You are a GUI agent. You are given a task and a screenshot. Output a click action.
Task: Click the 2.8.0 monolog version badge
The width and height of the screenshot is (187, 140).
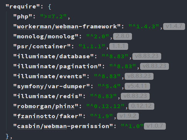pyautogui.click(x=122, y=36)
